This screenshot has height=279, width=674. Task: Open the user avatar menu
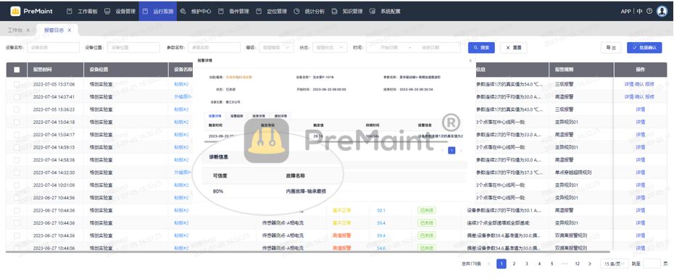(662, 11)
